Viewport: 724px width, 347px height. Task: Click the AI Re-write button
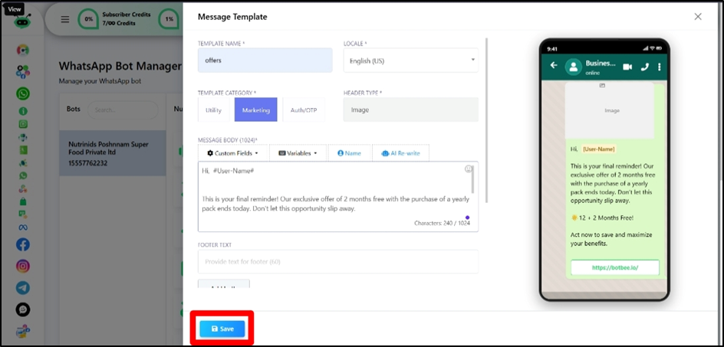[400, 153]
